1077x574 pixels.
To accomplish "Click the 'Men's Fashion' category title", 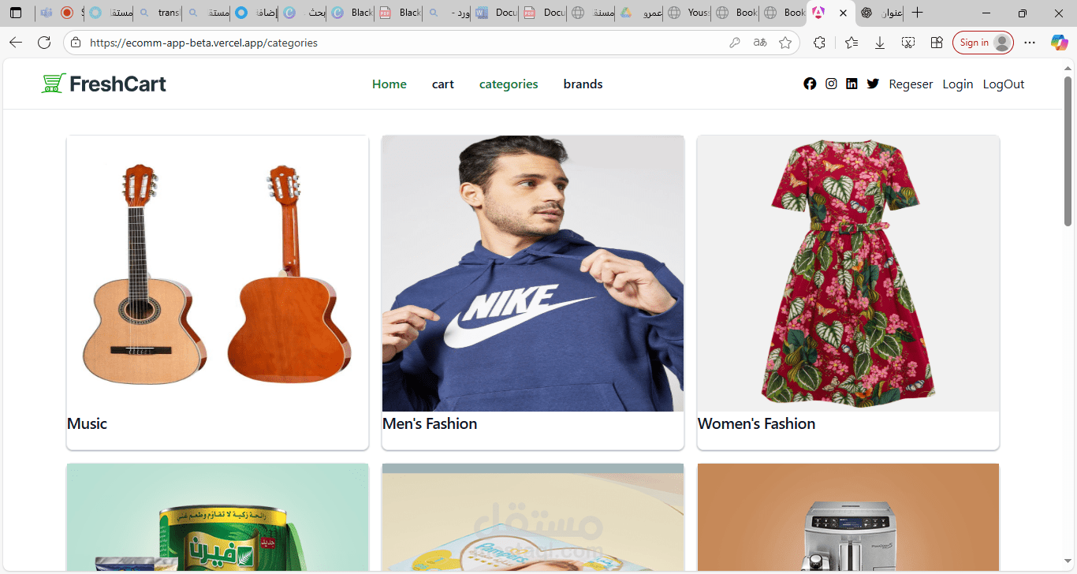I will (430, 423).
